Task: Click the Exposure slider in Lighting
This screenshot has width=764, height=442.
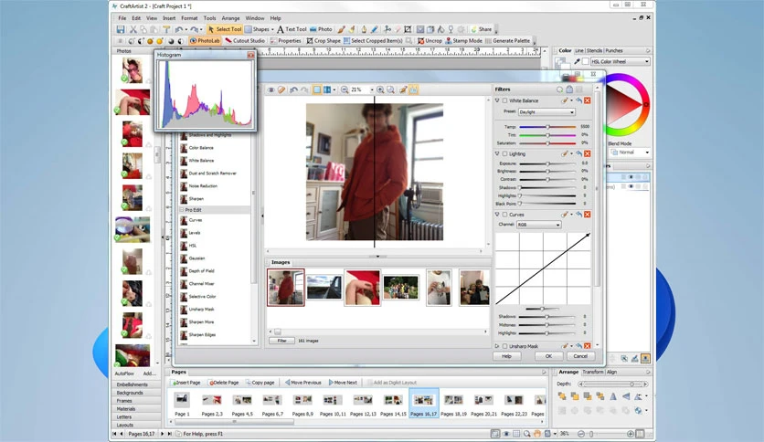Action: tap(547, 163)
